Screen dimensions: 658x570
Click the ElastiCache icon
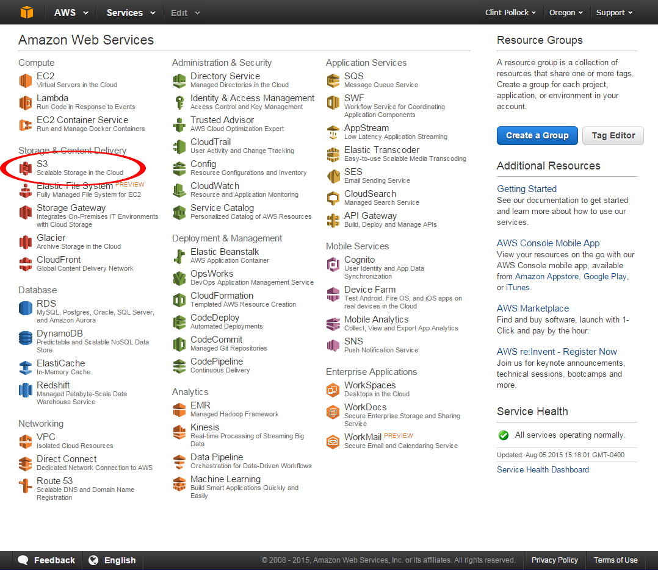click(x=26, y=368)
